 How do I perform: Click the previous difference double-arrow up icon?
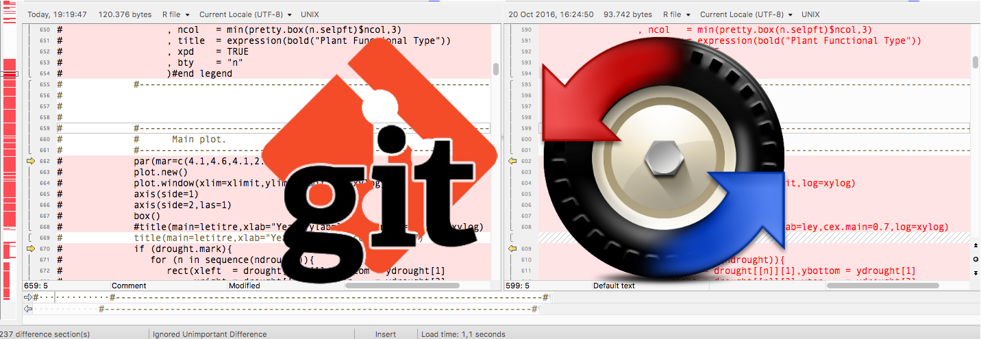point(976,245)
